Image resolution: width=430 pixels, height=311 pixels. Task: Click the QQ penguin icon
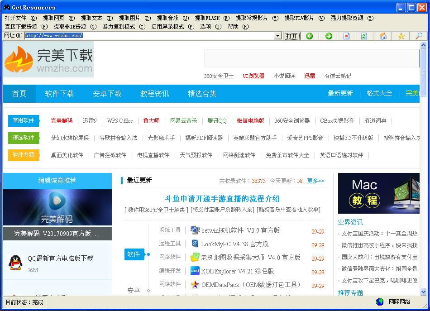pyautogui.click(x=15, y=262)
